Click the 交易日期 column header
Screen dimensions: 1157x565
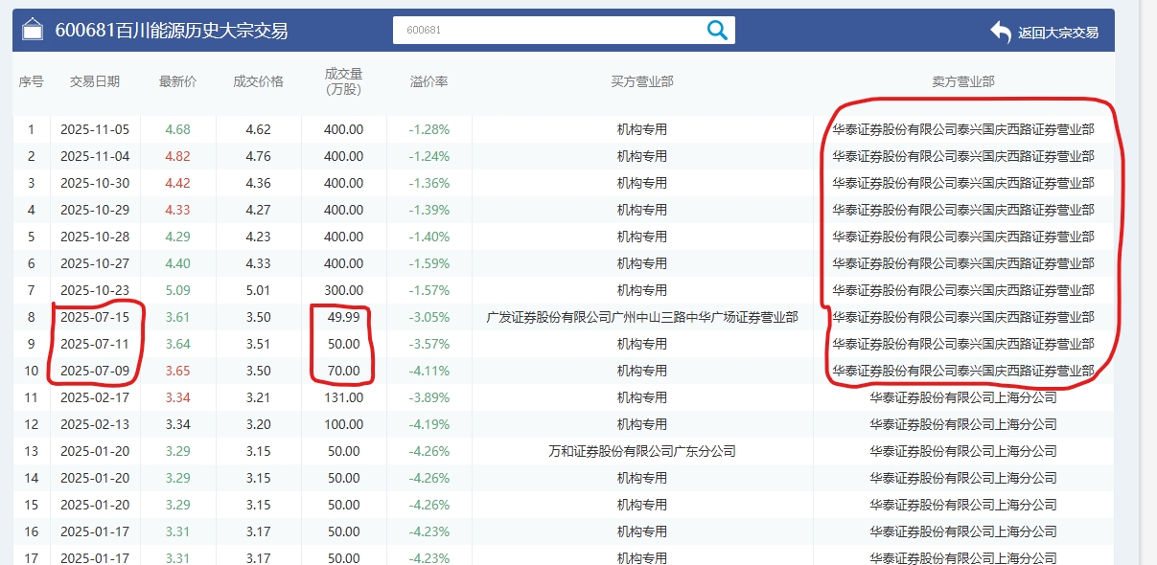[95, 81]
